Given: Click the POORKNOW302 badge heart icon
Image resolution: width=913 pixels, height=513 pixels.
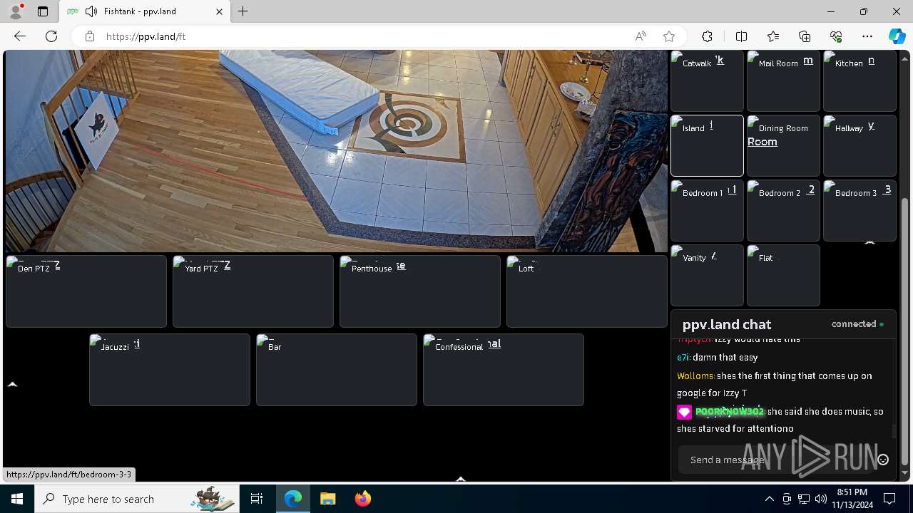Looking at the screenshot, I should 684,412.
